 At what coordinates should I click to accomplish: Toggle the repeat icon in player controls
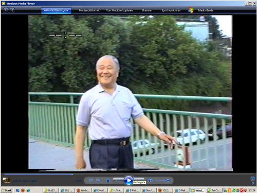(98, 181)
